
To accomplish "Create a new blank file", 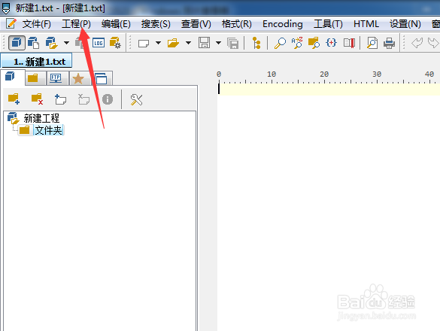I will click(144, 44).
